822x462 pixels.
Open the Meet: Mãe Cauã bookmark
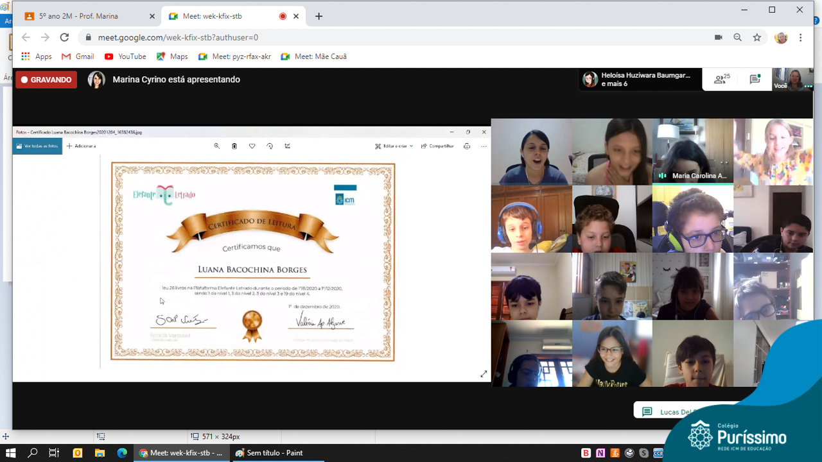tap(313, 56)
